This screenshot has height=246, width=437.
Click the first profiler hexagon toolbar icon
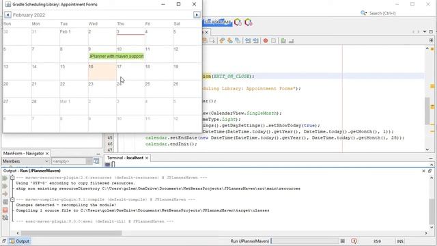pyautogui.click(x=238, y=22)
